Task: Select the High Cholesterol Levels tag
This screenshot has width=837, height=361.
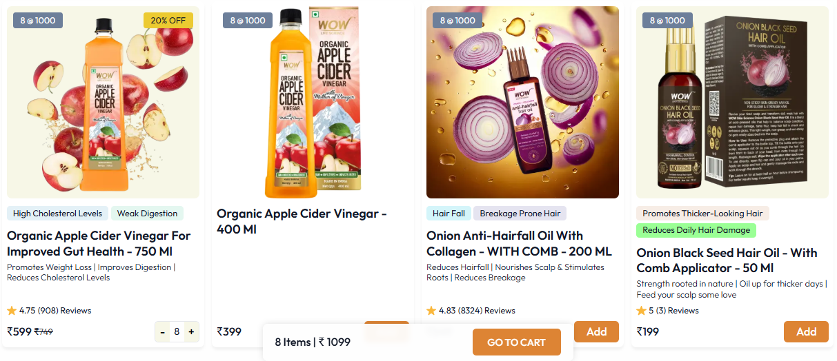Action: [57, 214]
